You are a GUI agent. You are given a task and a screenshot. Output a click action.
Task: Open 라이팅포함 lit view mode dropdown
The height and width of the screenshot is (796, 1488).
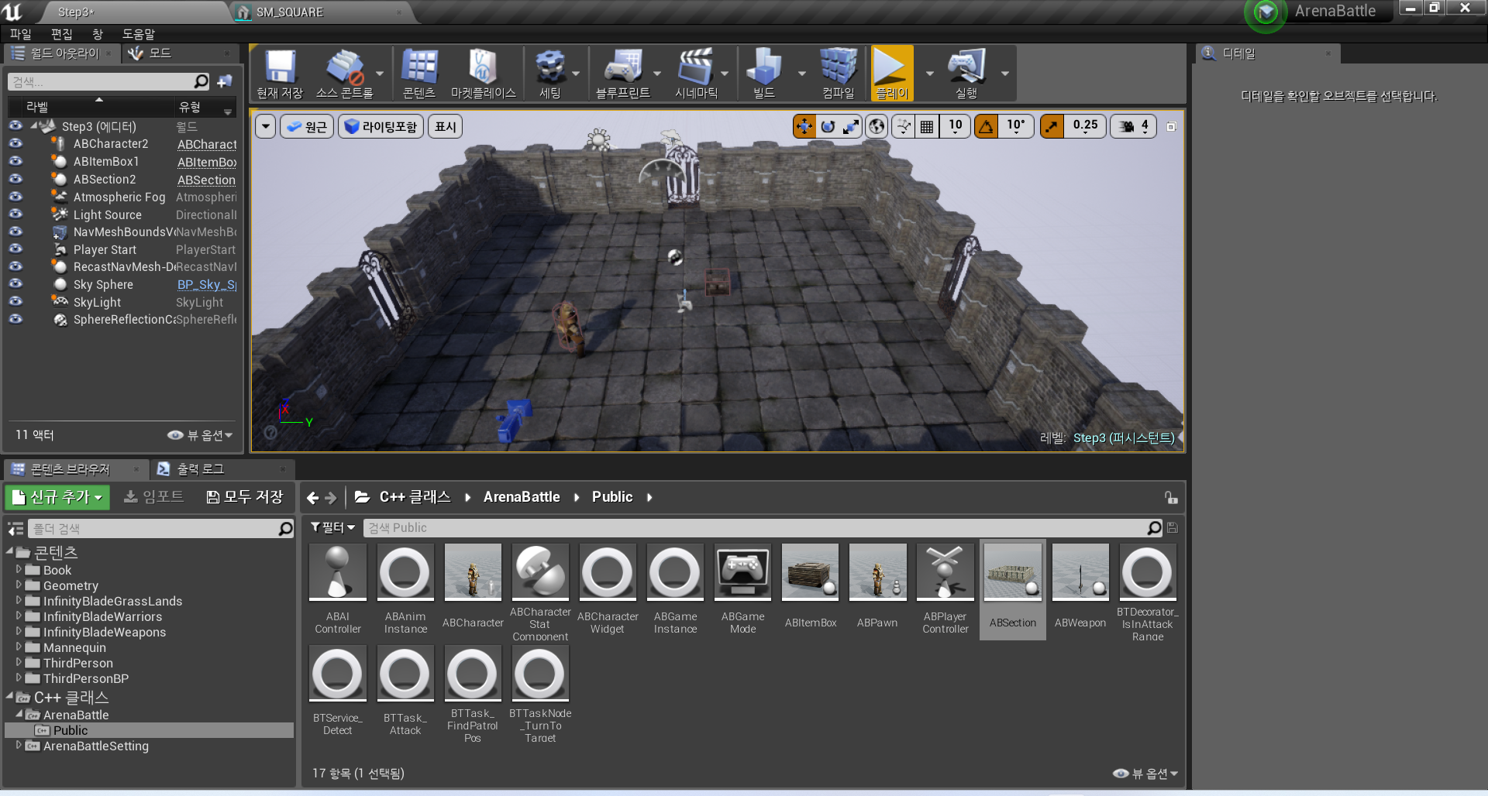[381, 126]
